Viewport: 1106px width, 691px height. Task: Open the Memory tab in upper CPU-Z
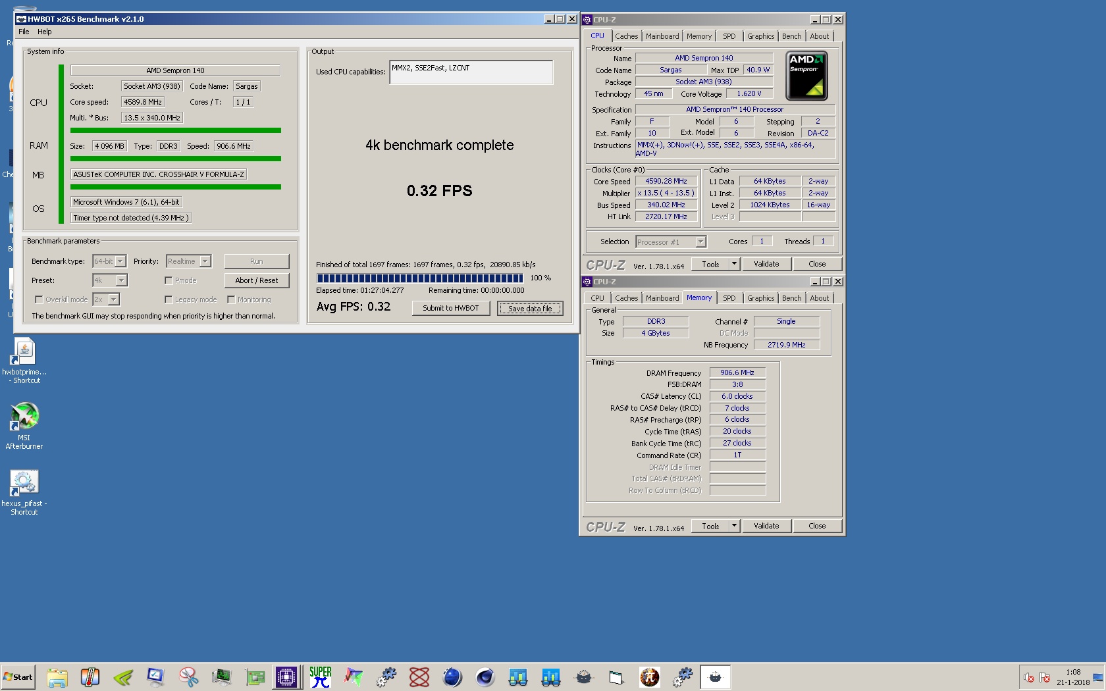(699, 36)
